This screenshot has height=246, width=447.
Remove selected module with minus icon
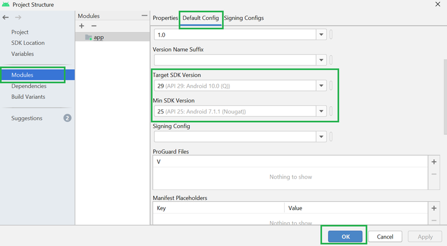tap(94, 26)
